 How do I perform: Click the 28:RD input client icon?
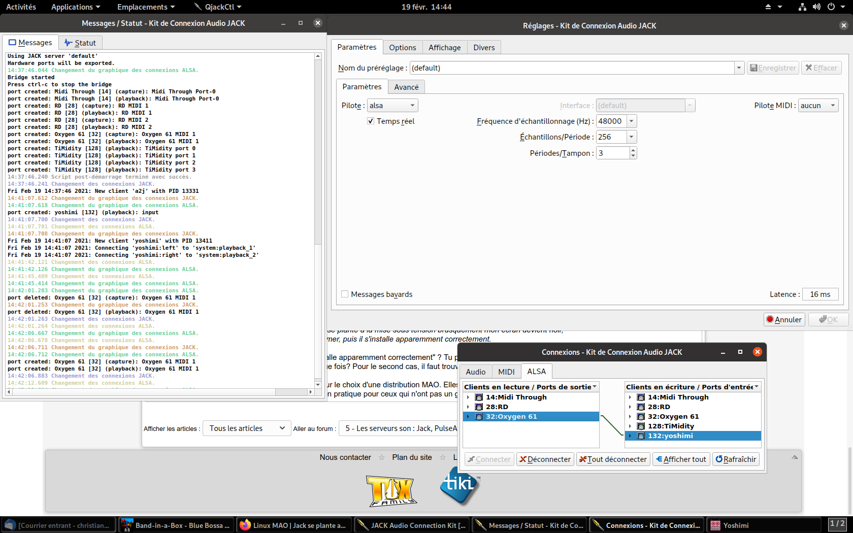[641, 407]
